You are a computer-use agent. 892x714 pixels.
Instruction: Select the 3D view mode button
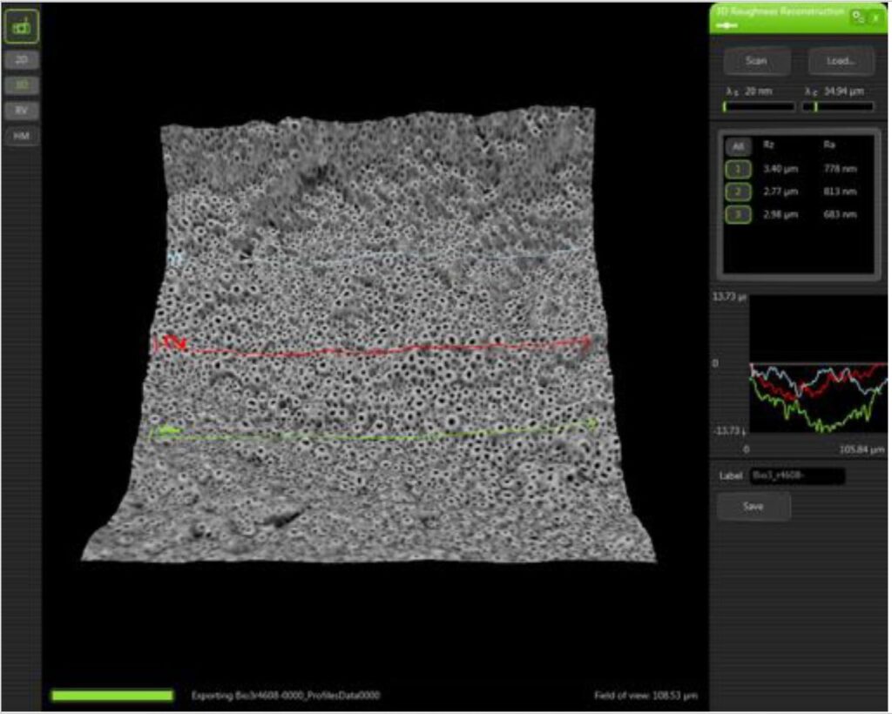point(22,85)
